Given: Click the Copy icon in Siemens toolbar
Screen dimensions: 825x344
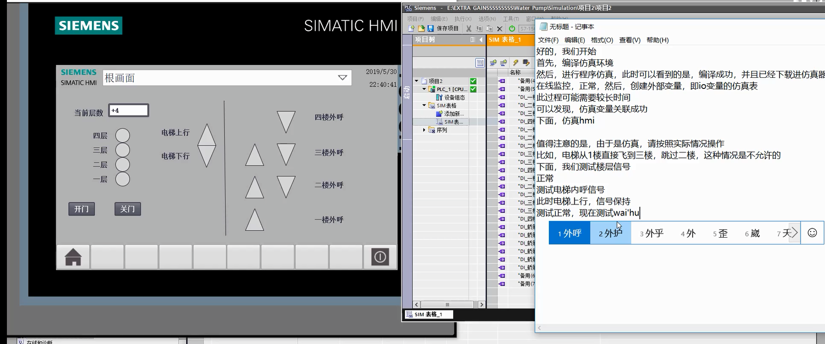Looking at the screenshot, I should [479, 29].
